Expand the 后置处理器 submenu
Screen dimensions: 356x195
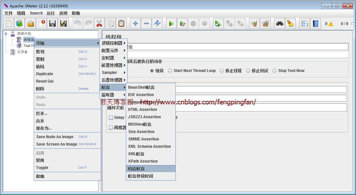113,80
